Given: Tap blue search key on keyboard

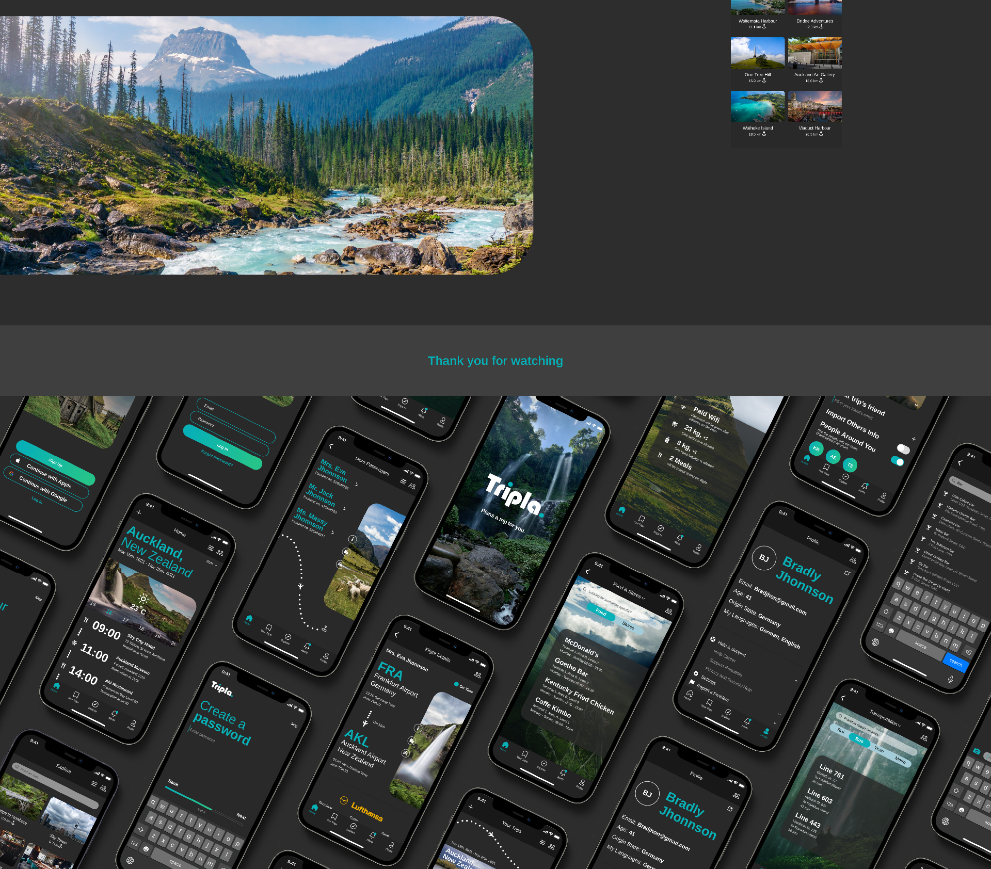Looking at the screenshot, I should pyautogui.click(x=956, y=662).
